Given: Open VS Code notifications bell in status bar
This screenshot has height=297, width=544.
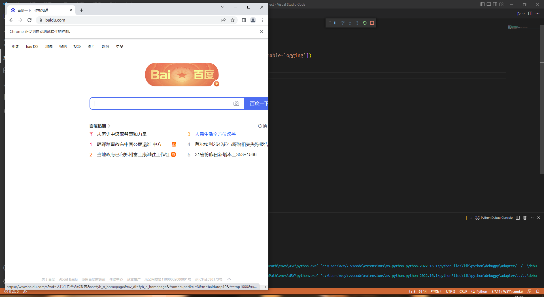Looking at the screenshot, I should 538,291.
